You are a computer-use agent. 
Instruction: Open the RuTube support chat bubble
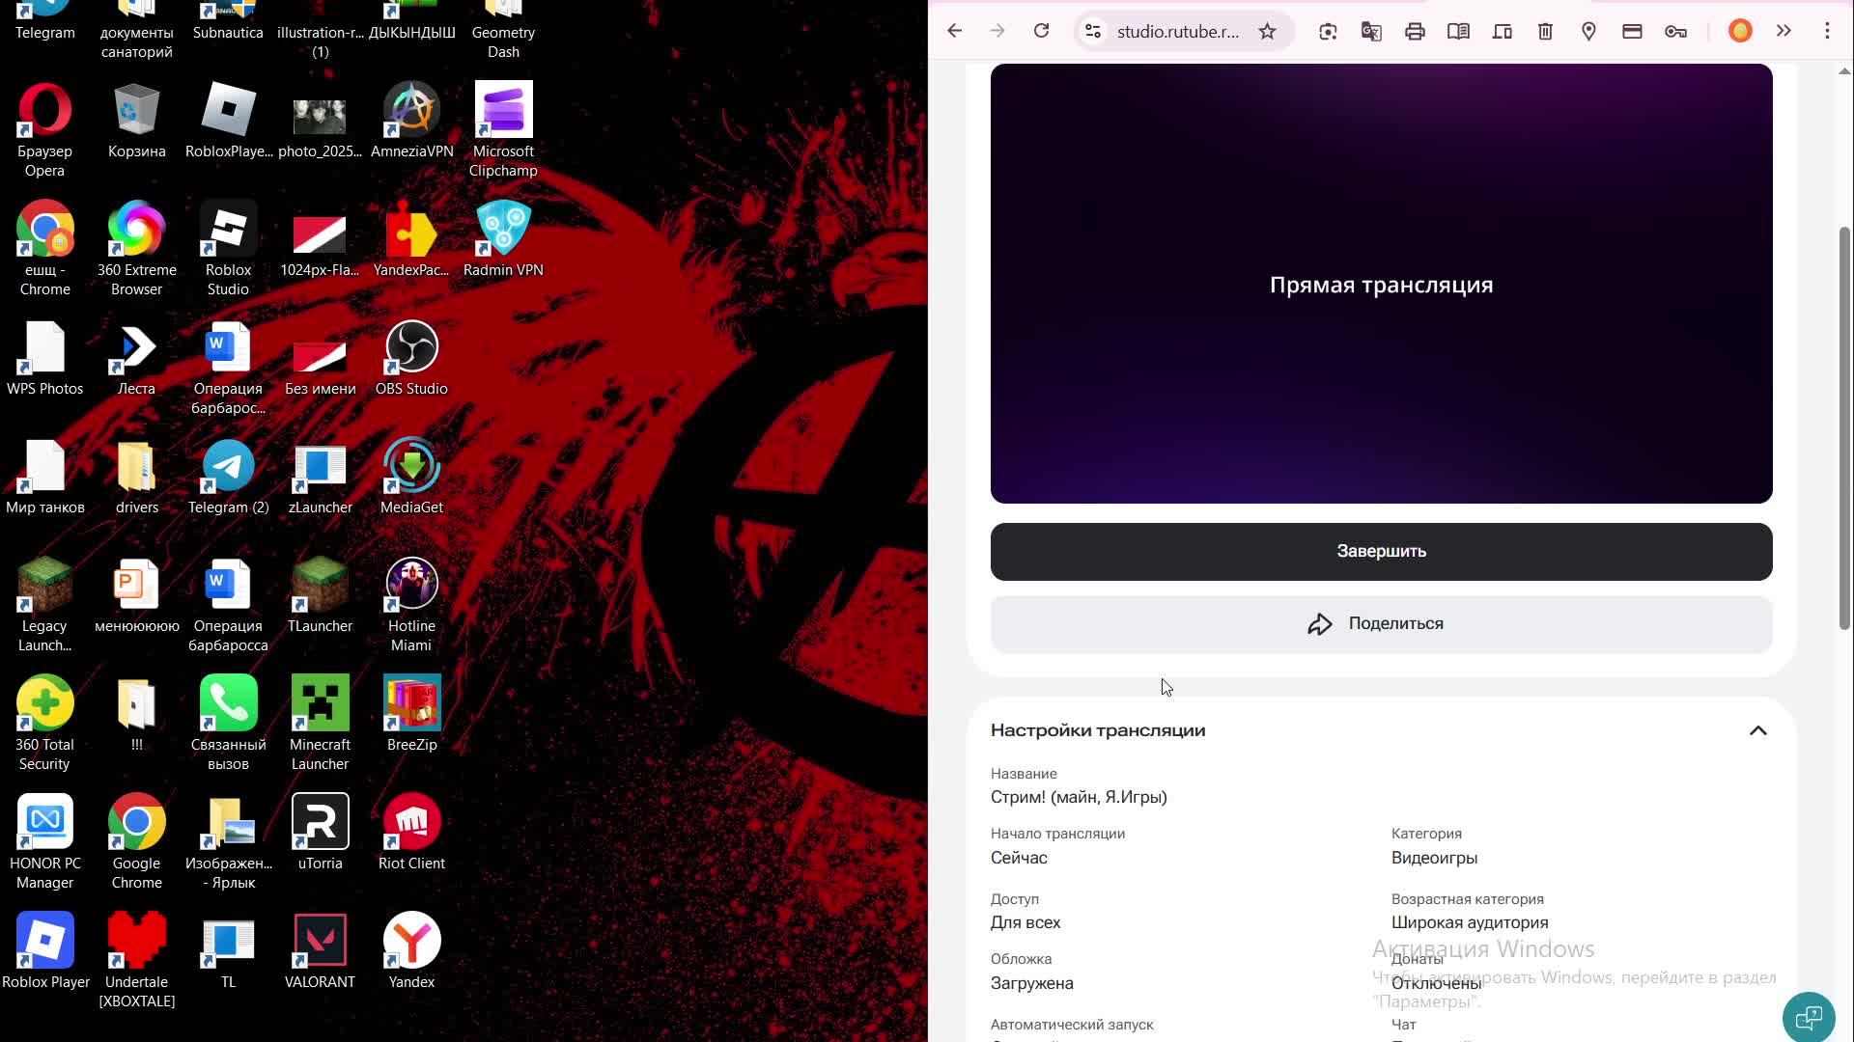tap(1808, 1017)
